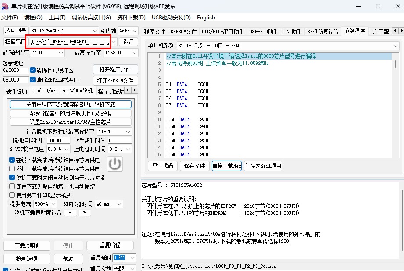
Task: Click 复制代码 button
Action: coord(162,166)
